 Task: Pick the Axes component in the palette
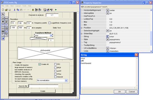(x=6, y=32)
